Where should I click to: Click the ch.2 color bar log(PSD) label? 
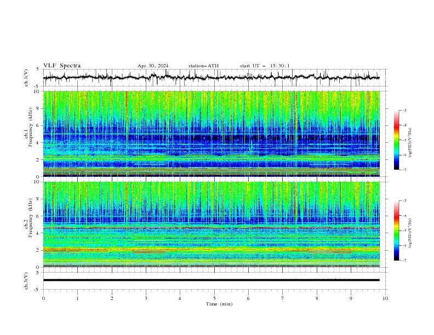pyautogui.click(x=410, y=233)
